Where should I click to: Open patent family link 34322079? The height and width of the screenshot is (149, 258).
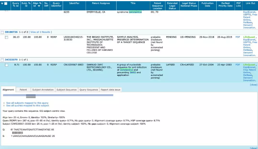click(x=11, y=59)
